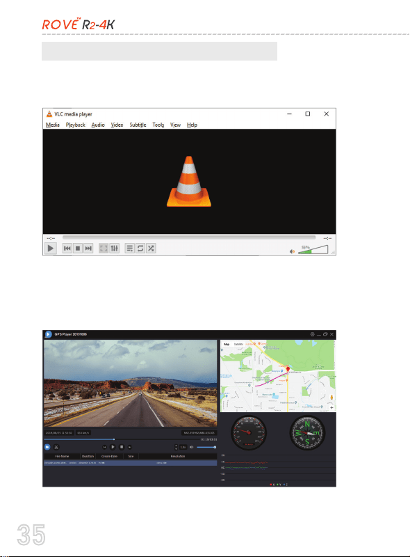Open file folder in GPS Player
This screenshot has height=557, width=410.
47,447
